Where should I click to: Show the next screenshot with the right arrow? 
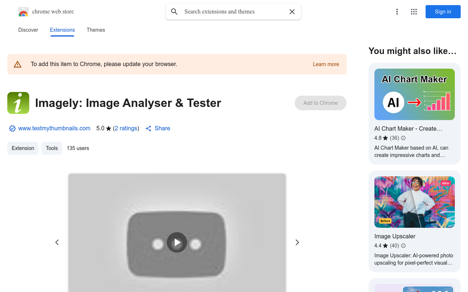click(x=297, y=242)
